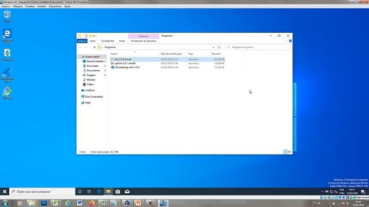Click the Pesquisar Programas search box
The height and width of the screenshot is (207, 369).
(258, 47)
